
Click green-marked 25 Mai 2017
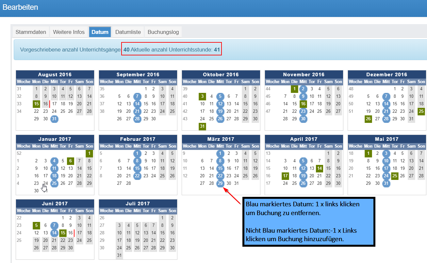395,176
